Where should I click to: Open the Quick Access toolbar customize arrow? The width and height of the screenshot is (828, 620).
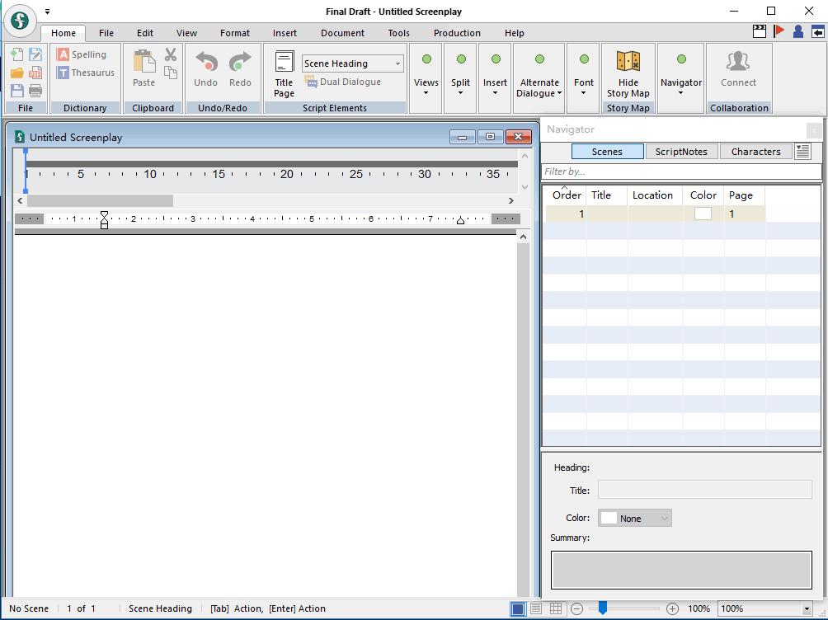(47, 11)
